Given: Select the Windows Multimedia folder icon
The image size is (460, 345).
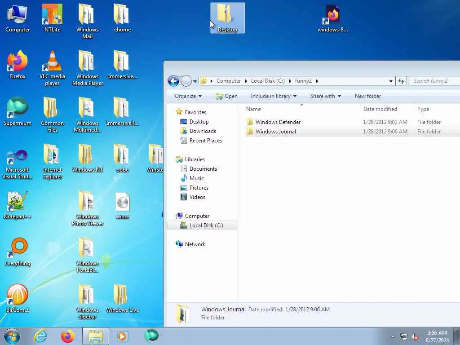Looking at the screenshot, I should pos(88,115).
